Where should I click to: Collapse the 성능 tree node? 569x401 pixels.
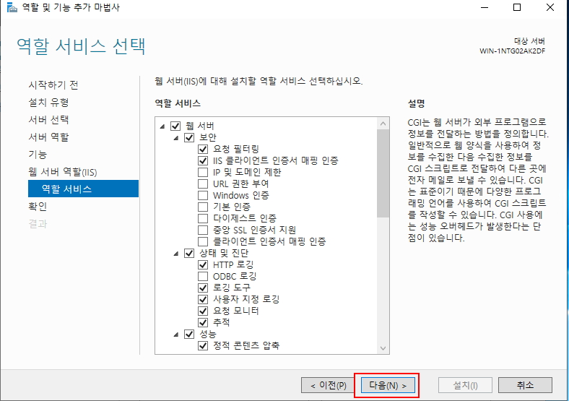[176, 334]
